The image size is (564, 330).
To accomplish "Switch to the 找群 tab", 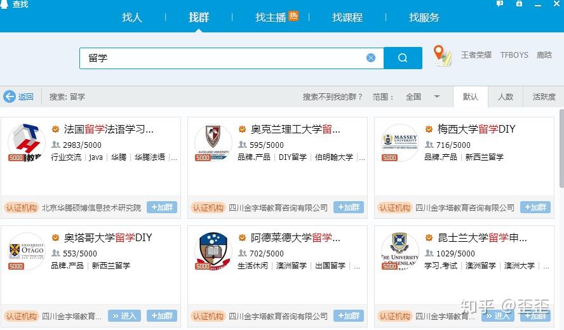I will (x=199, y=17).
